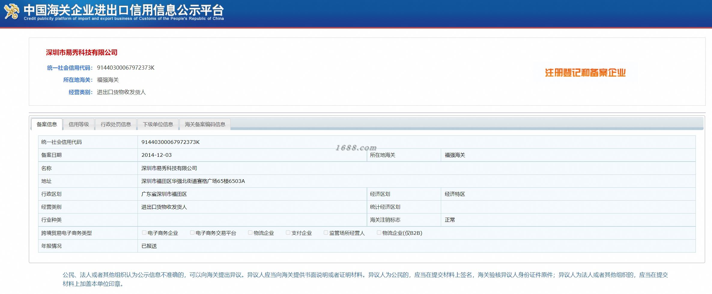The height and width of the screenshot is (294, 712).
Task: Click the 统一社会信用代码 table row label
Action: tap(61, 142)
